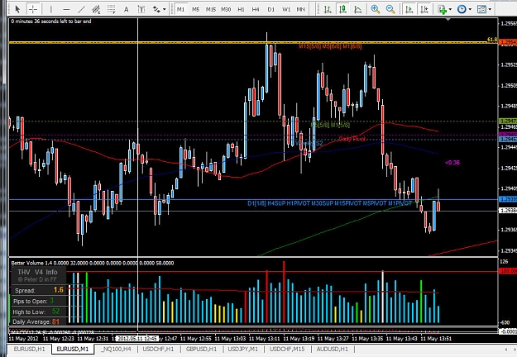This screenshot has width=517, height=357.
Task: Select the EURUSD,M1 chart tab
Action: click(73, 349)
